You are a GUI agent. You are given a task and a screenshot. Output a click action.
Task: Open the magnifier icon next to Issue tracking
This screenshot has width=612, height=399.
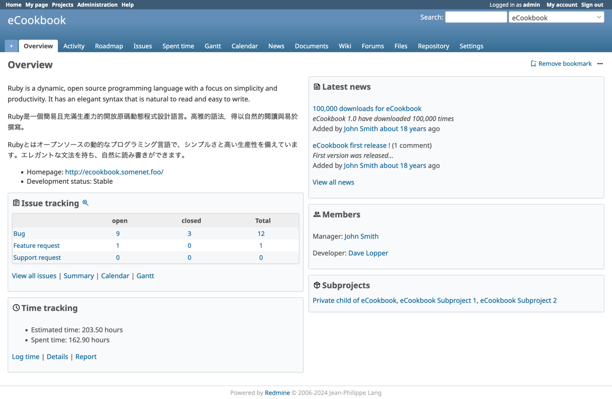coord(85,203)
